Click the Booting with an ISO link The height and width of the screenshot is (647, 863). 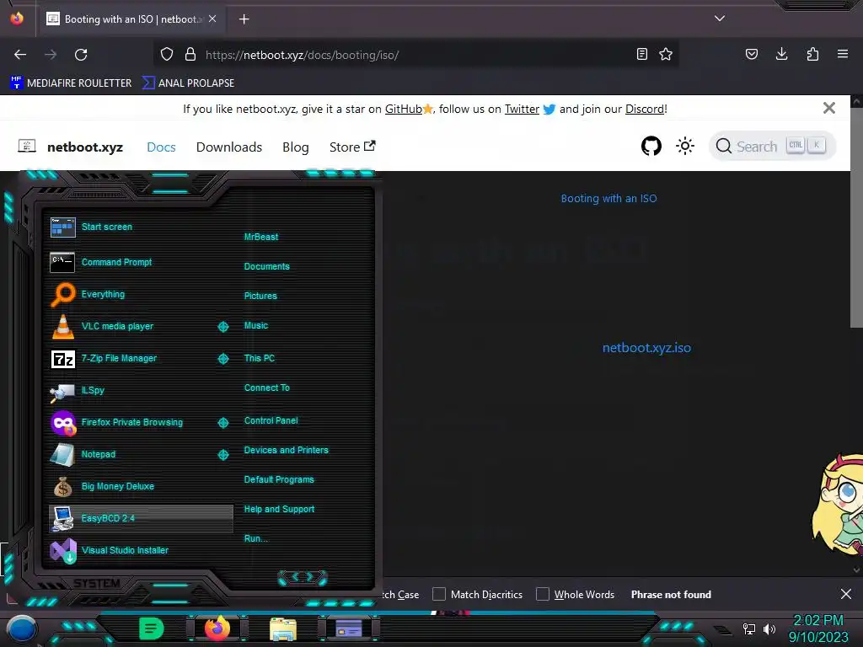tap(608, 199)
